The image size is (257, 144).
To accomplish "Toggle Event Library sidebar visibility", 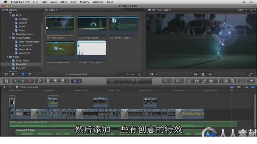I will pos(6,74).
